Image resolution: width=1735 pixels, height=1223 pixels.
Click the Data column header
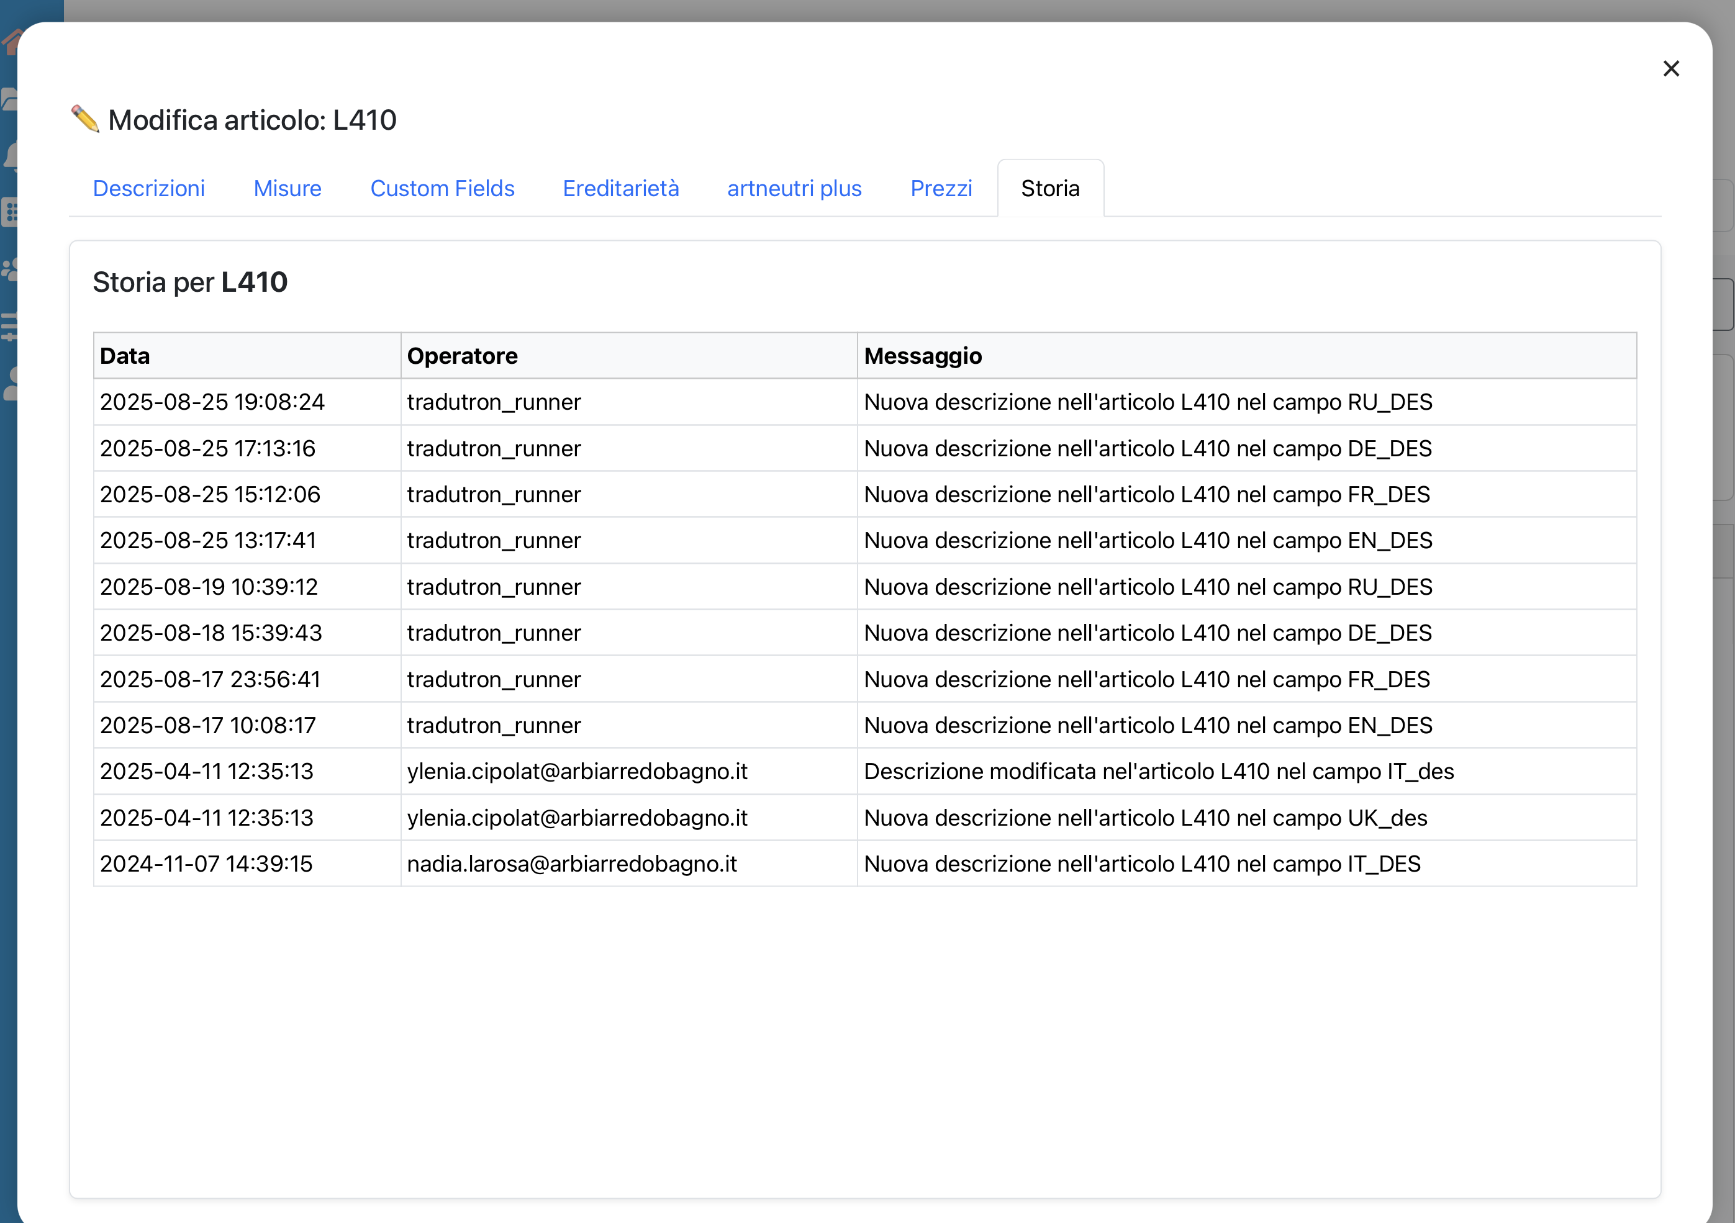[x=125, y=356]
